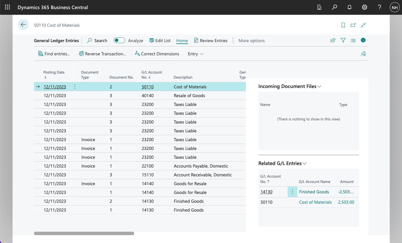The image size is (402, 243).
Task: Select the Home tab
Action: pyautogui.click(x=182, y=41)
